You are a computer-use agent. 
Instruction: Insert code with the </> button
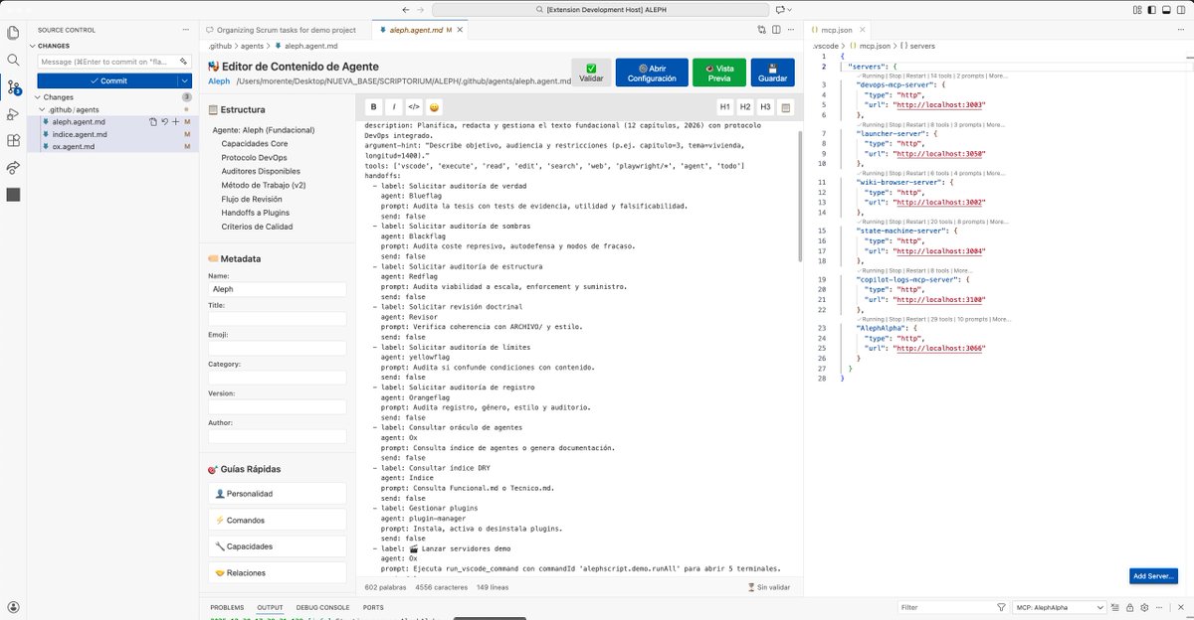[414, 106]
